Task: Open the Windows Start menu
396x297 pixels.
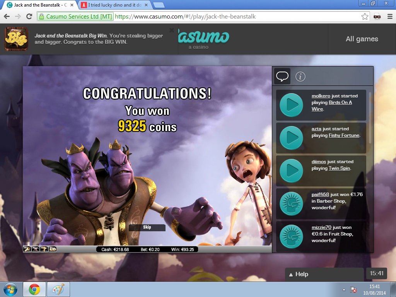Action: 10,289
